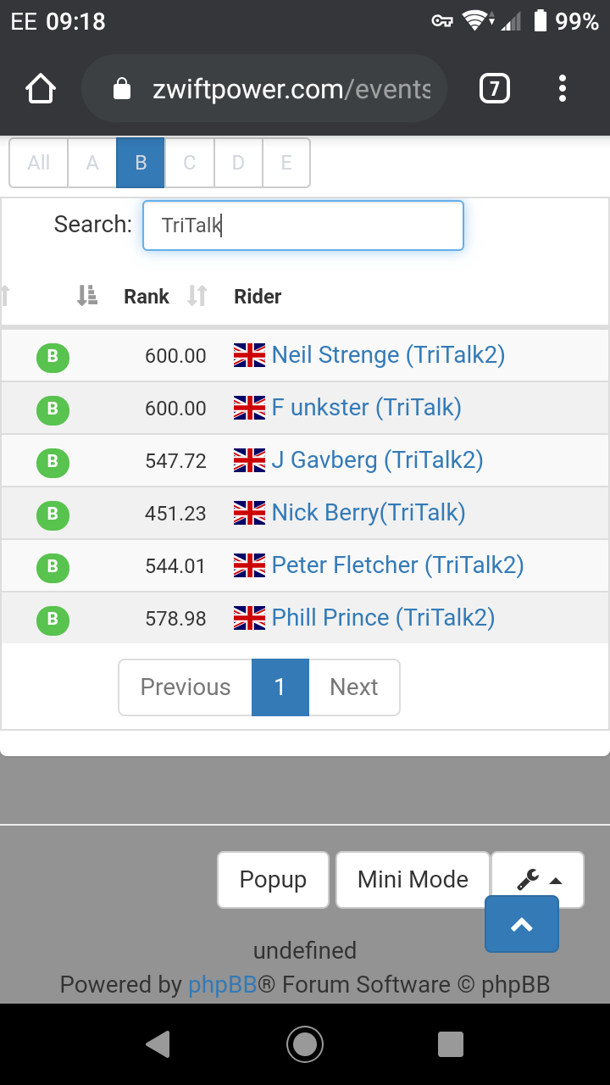Toggle the Rank column sort arrows
The image size is (610, 1085).
[197, 296]
